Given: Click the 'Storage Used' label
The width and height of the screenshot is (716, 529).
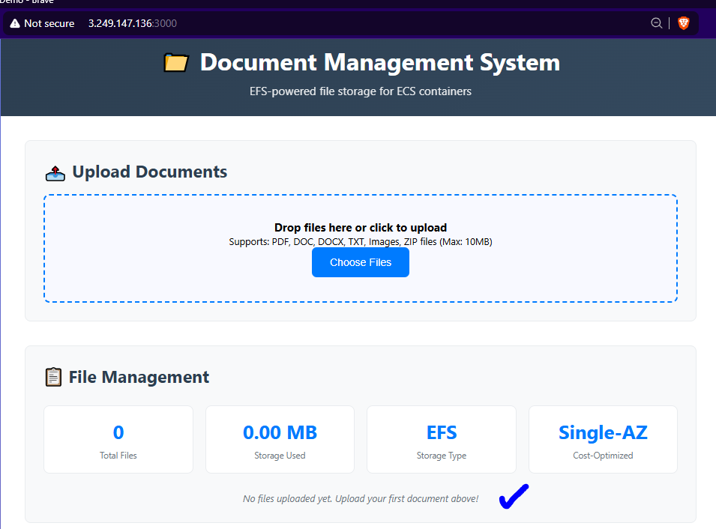Looking at the screenshot, I should tap(280, 456).
